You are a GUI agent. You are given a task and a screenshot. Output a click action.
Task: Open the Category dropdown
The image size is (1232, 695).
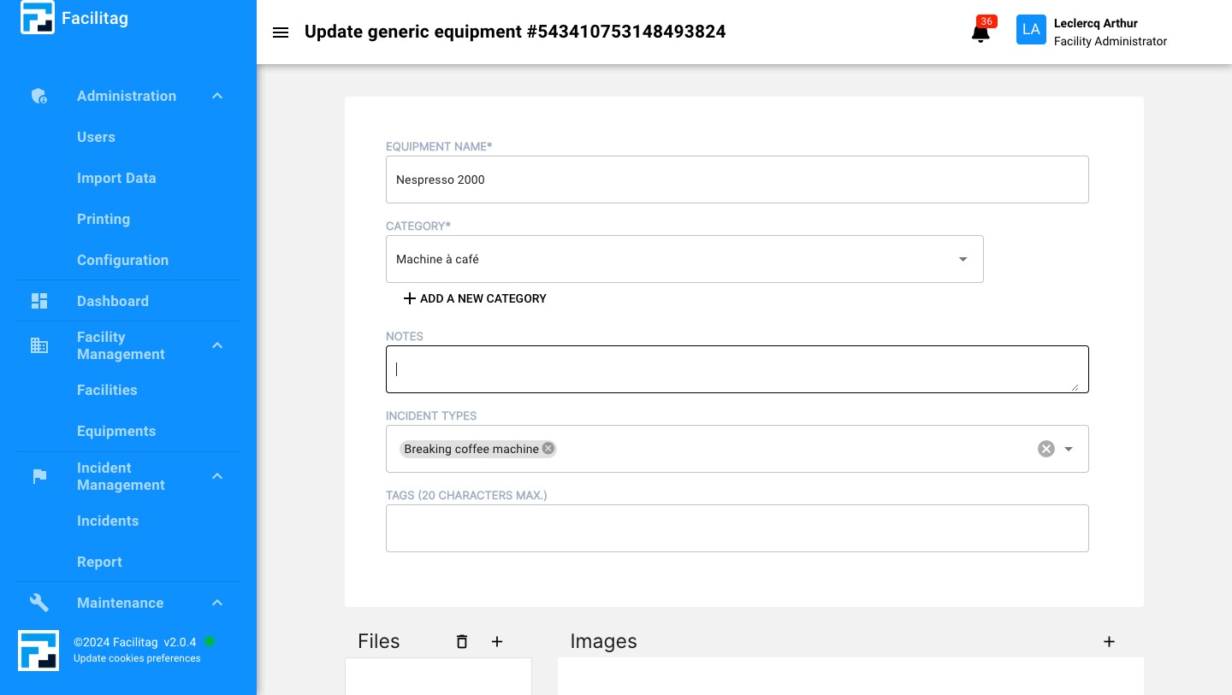point(962,259)
